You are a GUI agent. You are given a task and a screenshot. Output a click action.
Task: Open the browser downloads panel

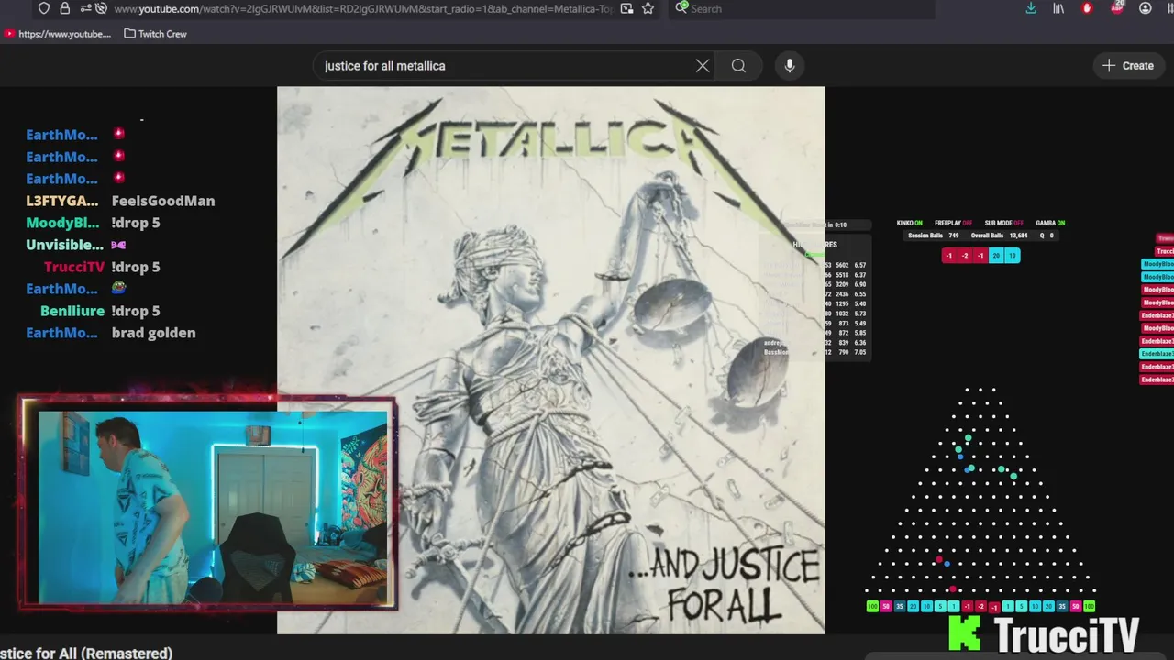[x=1031, y=8]
